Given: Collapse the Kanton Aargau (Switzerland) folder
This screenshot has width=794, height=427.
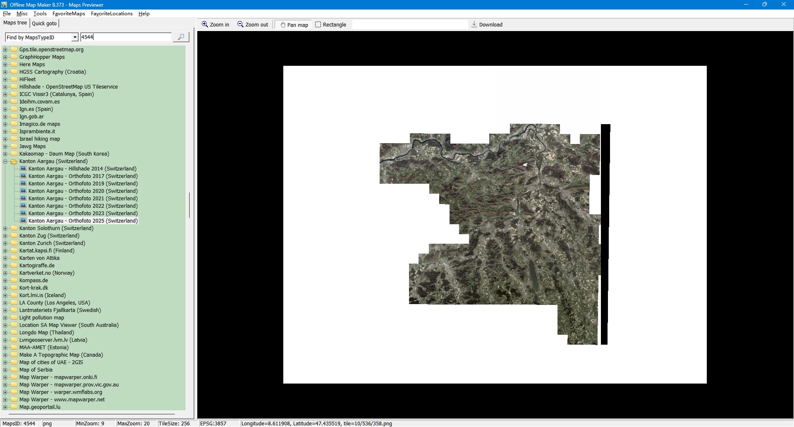Looking at the screenshot, I should click(x=5, y=161).
